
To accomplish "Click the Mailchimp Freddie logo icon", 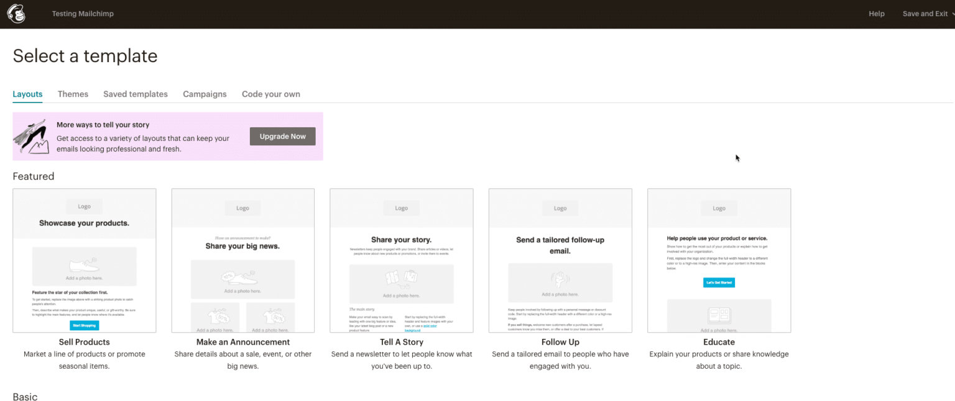I will [x=16, y=13].
